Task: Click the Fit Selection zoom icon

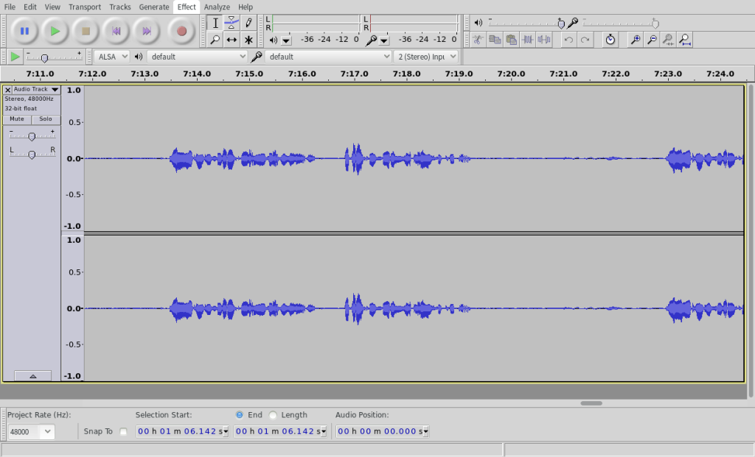Action: [668, 40]
